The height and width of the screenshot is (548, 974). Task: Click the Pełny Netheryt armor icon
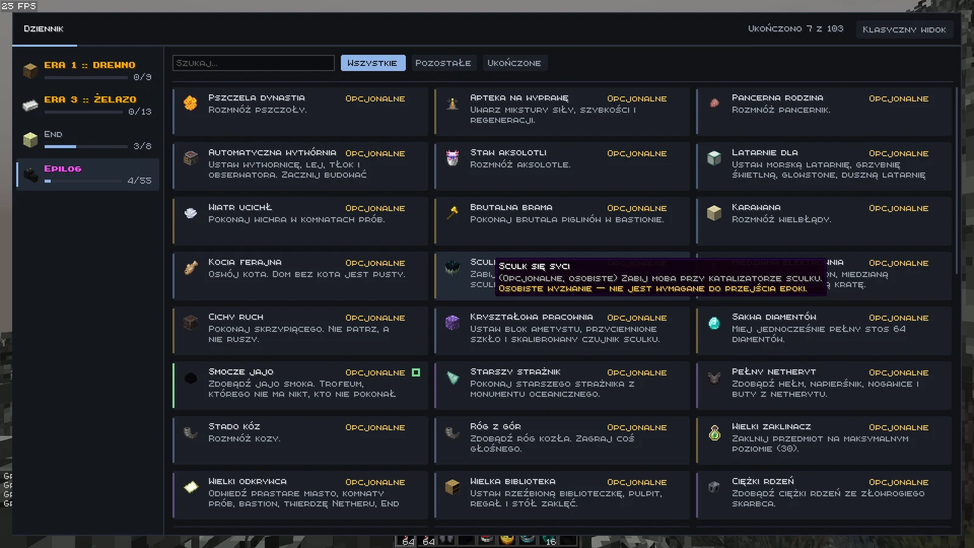coord(714,377)
